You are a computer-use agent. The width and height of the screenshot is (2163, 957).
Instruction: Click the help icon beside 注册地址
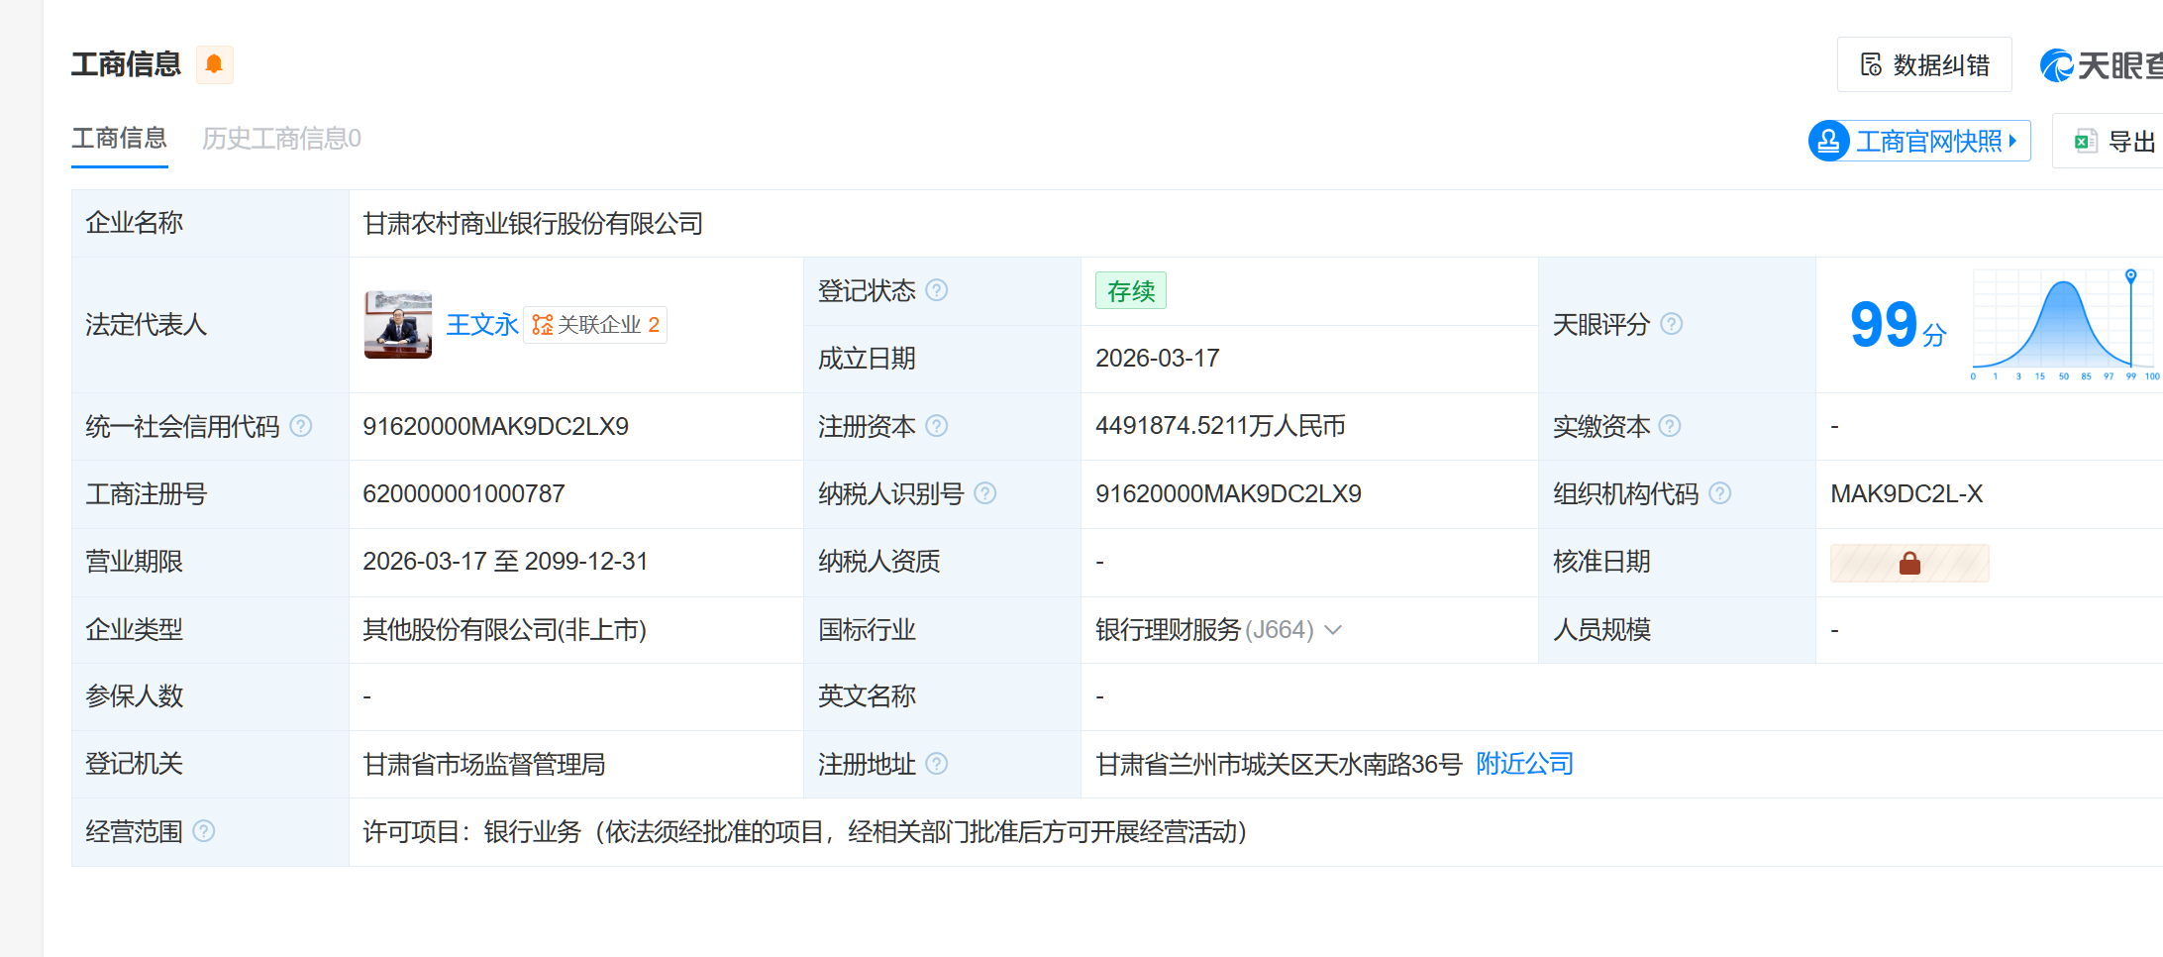(x=937, y=764)
